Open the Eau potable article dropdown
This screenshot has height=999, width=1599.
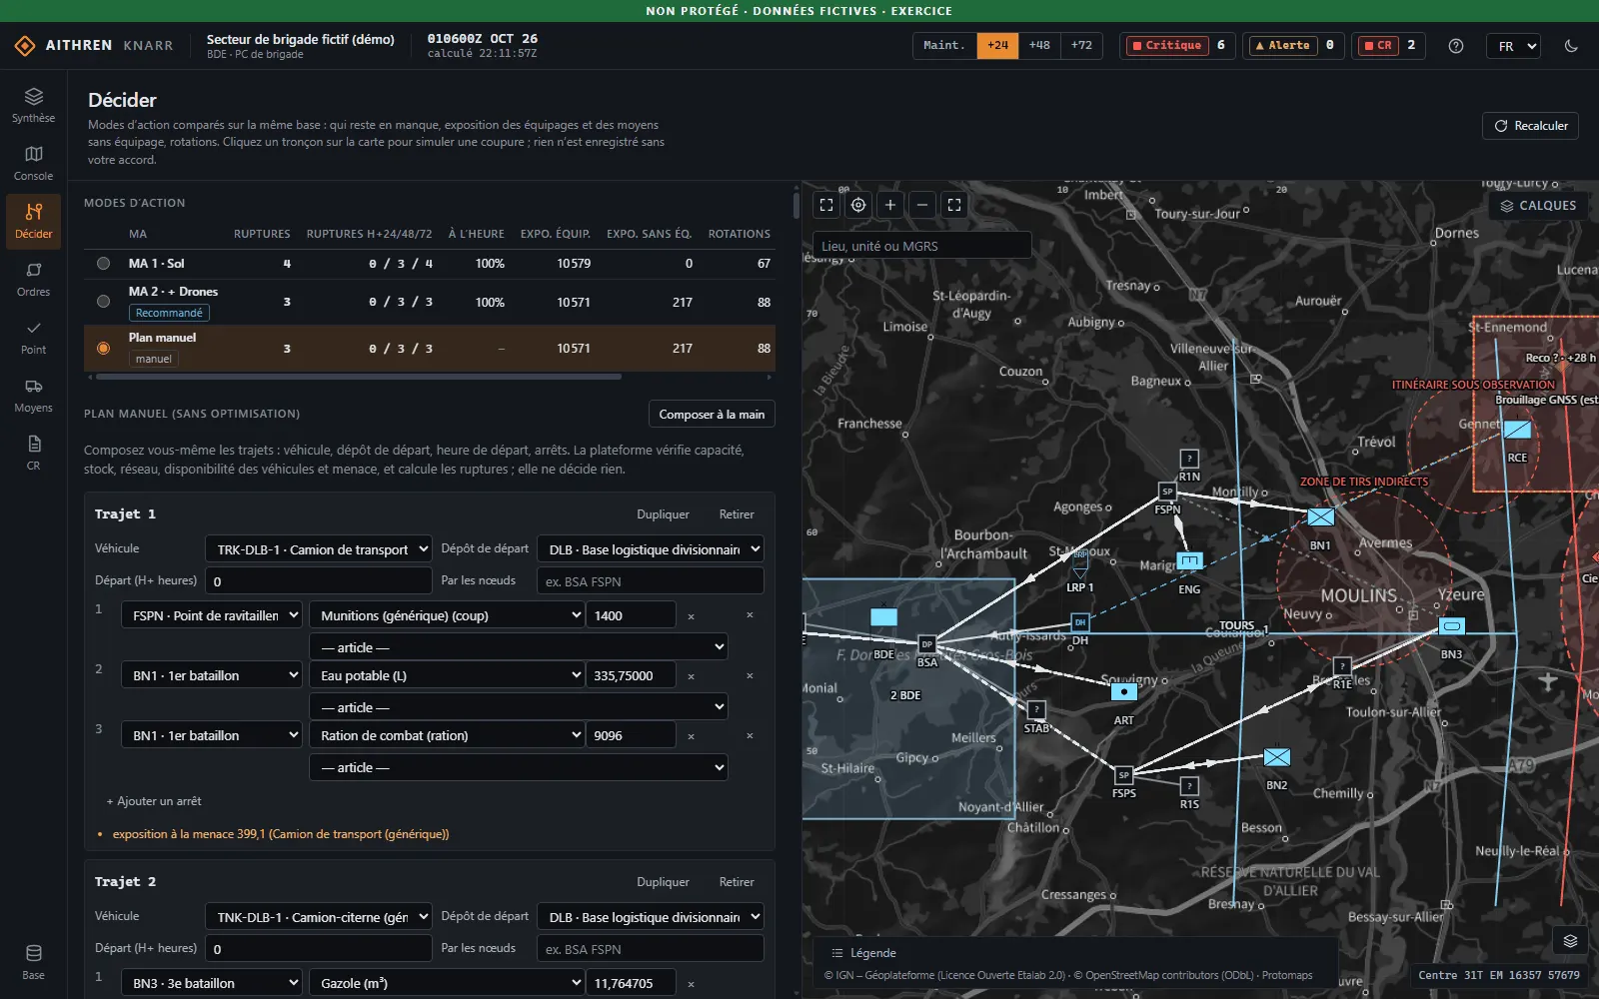[446, 675]
